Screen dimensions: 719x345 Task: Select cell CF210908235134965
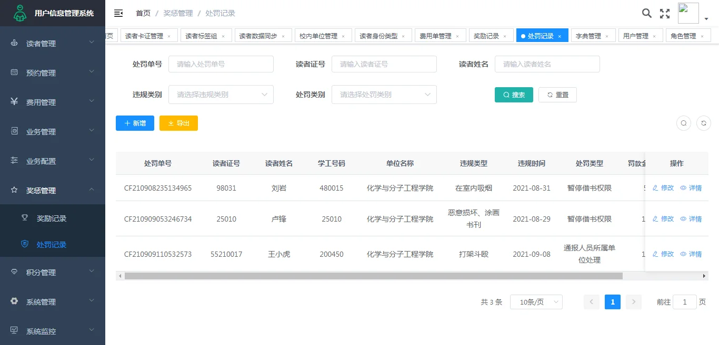(158, 188)
